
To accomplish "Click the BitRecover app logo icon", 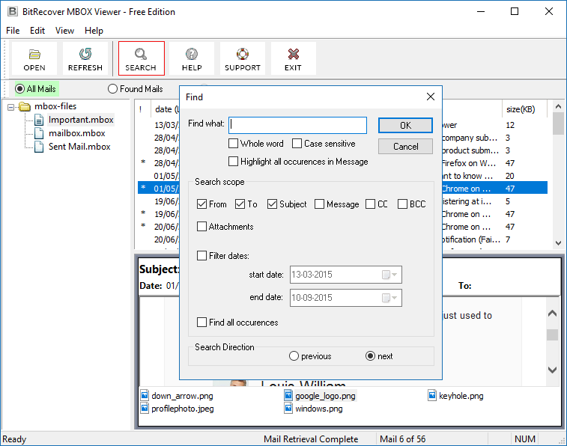I will tap(12, 11).
